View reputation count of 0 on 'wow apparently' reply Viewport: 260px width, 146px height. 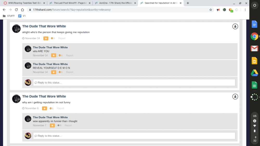(x=59, y=126)
